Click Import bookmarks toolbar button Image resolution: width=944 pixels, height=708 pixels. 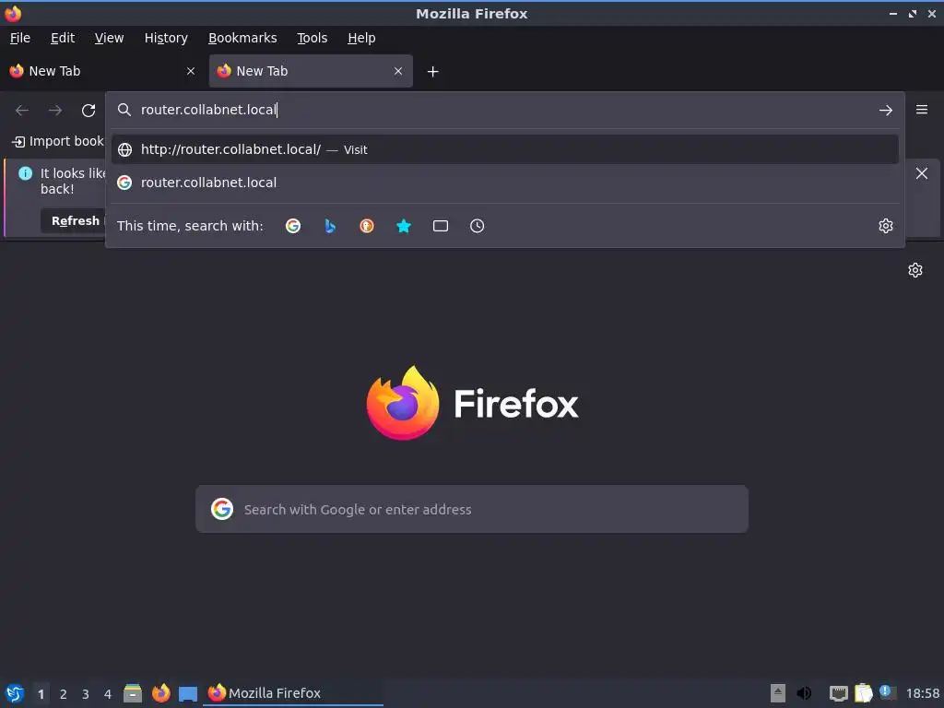[58, 141]
